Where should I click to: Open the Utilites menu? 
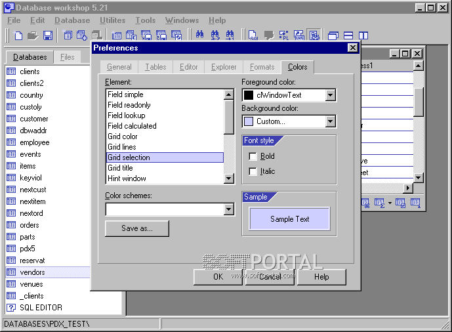pyautogui.click(x=112, y=20)
